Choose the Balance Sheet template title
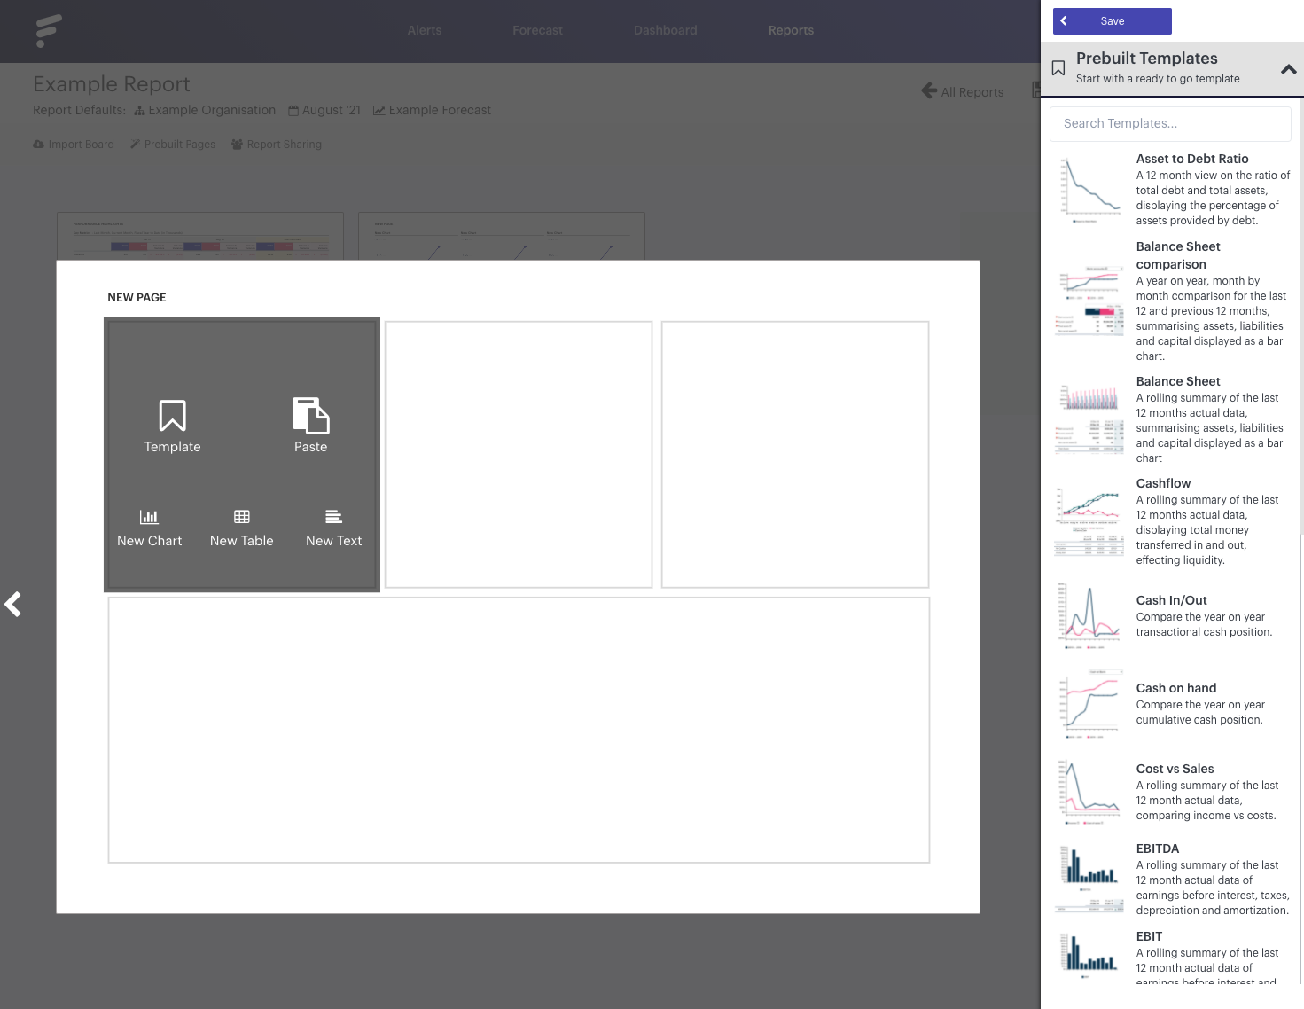This screenshot has height=1009, width=1304. pyautogui.click(x=1178, y=381)
